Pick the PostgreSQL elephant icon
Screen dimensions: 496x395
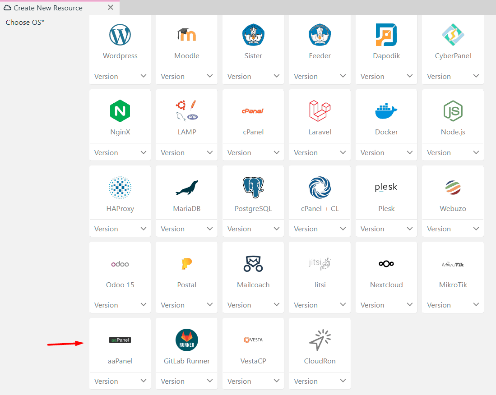click(253, 187)
